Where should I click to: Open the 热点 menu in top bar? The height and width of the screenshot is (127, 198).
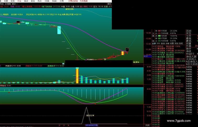pos(39,1)
